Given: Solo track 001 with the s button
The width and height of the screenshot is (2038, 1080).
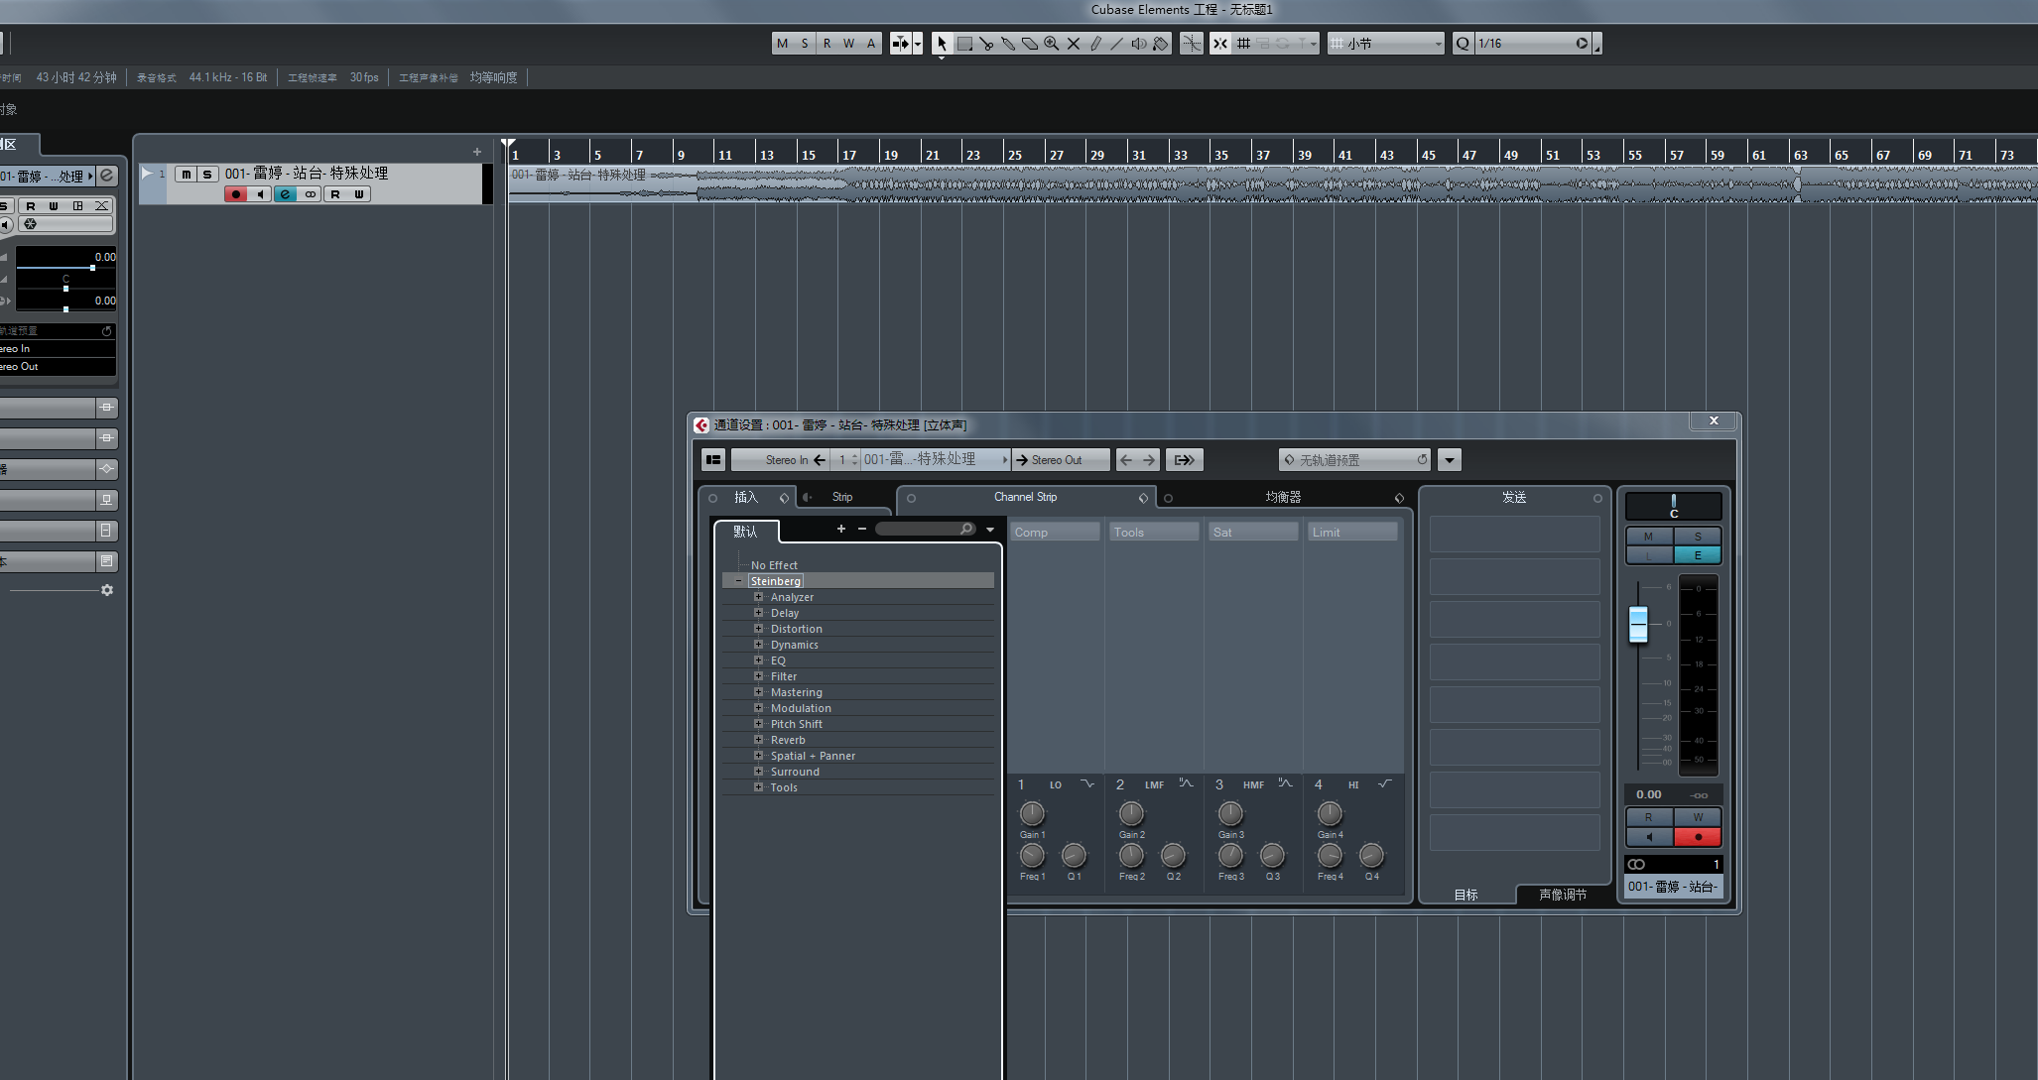Looking at the screenshot, I should 206,174.
